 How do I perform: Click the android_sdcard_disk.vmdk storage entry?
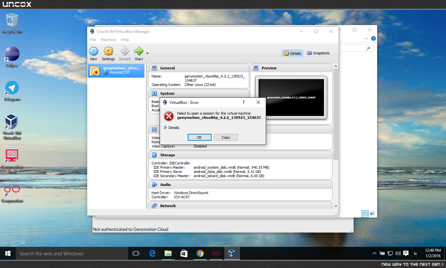[x=229, y=176]
